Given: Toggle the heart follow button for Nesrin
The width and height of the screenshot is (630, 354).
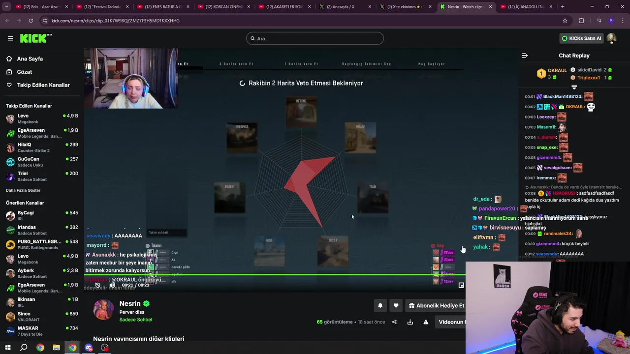Looking at the screenshot, I should (x=396, y=306).
